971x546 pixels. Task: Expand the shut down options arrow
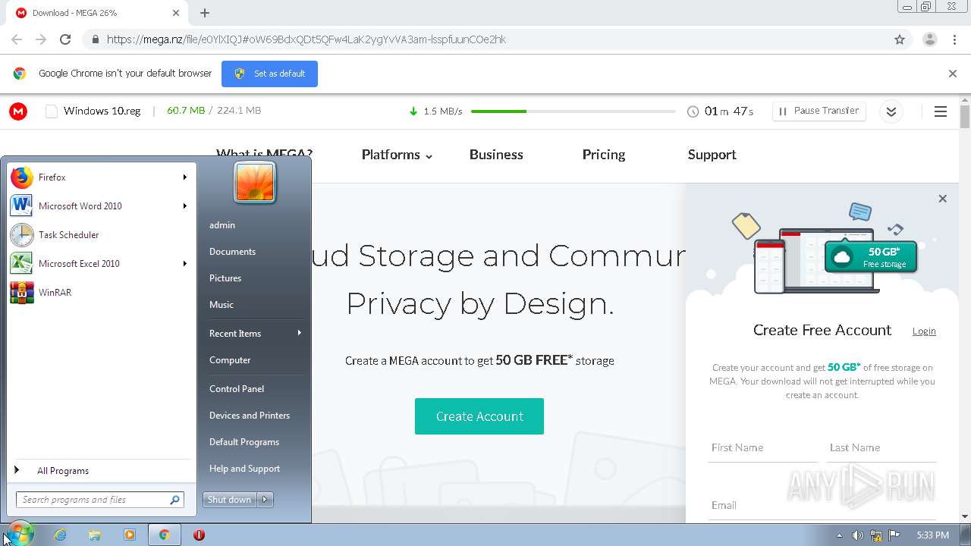coord(265,500)
